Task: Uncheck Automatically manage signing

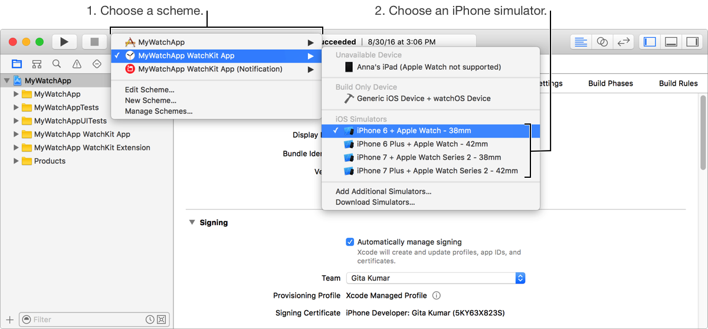Action: click(x=350, y=242)
